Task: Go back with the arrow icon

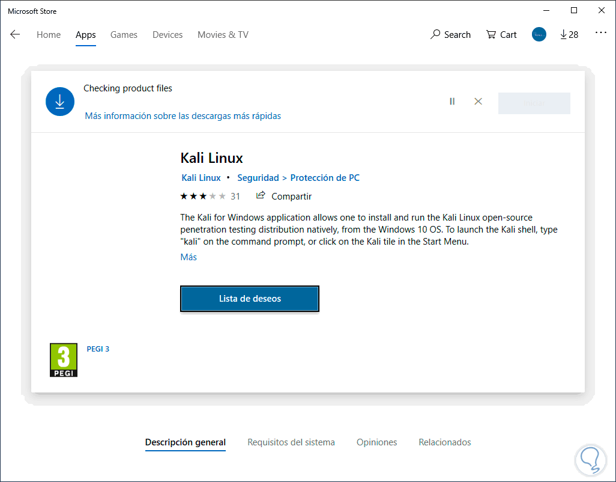Action: pos(15,35)
